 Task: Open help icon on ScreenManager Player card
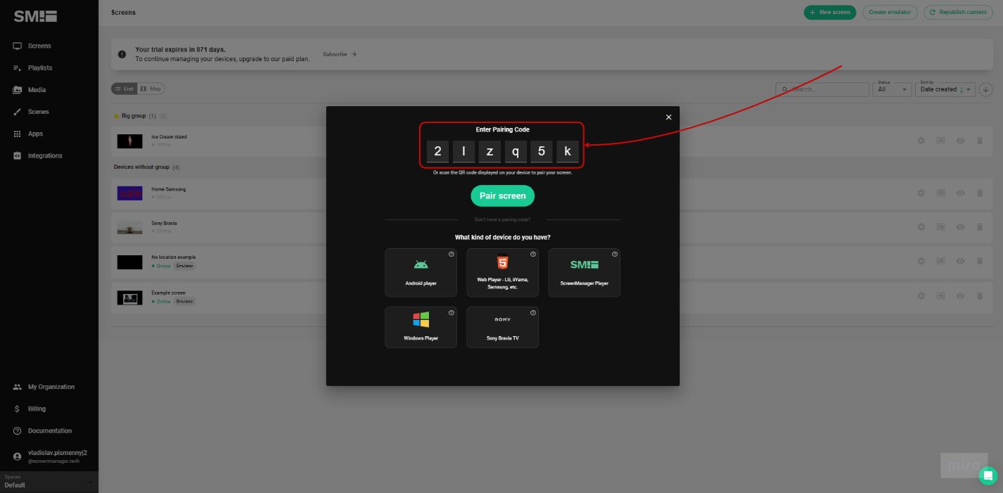[x=615, y=254]
